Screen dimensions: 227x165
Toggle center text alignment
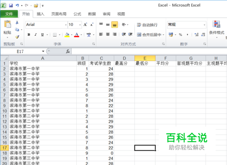[x=108, y=34]
